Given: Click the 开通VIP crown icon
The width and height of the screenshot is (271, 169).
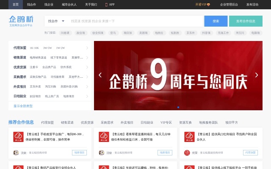Looking at the screenshot, I should click(209, 4).
